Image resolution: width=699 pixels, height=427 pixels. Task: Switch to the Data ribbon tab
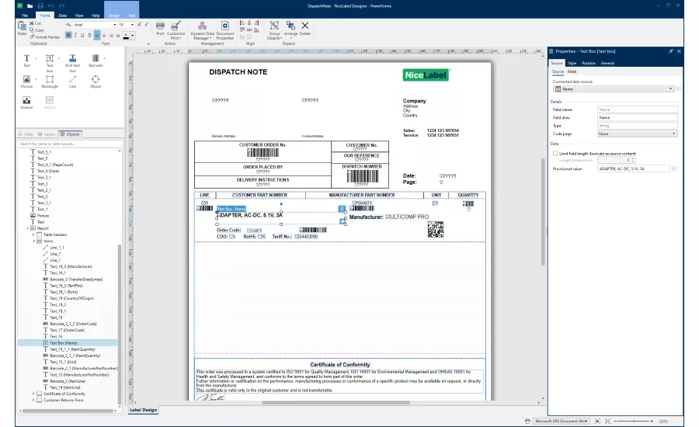click(x=63, y=16)
